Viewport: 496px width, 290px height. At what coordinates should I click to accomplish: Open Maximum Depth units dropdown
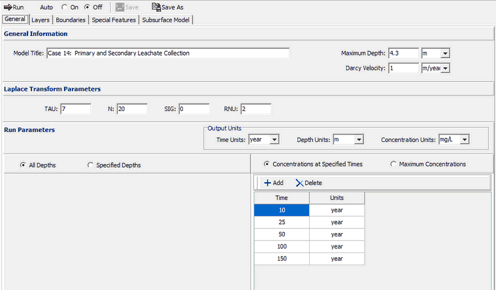click(444, 53)
